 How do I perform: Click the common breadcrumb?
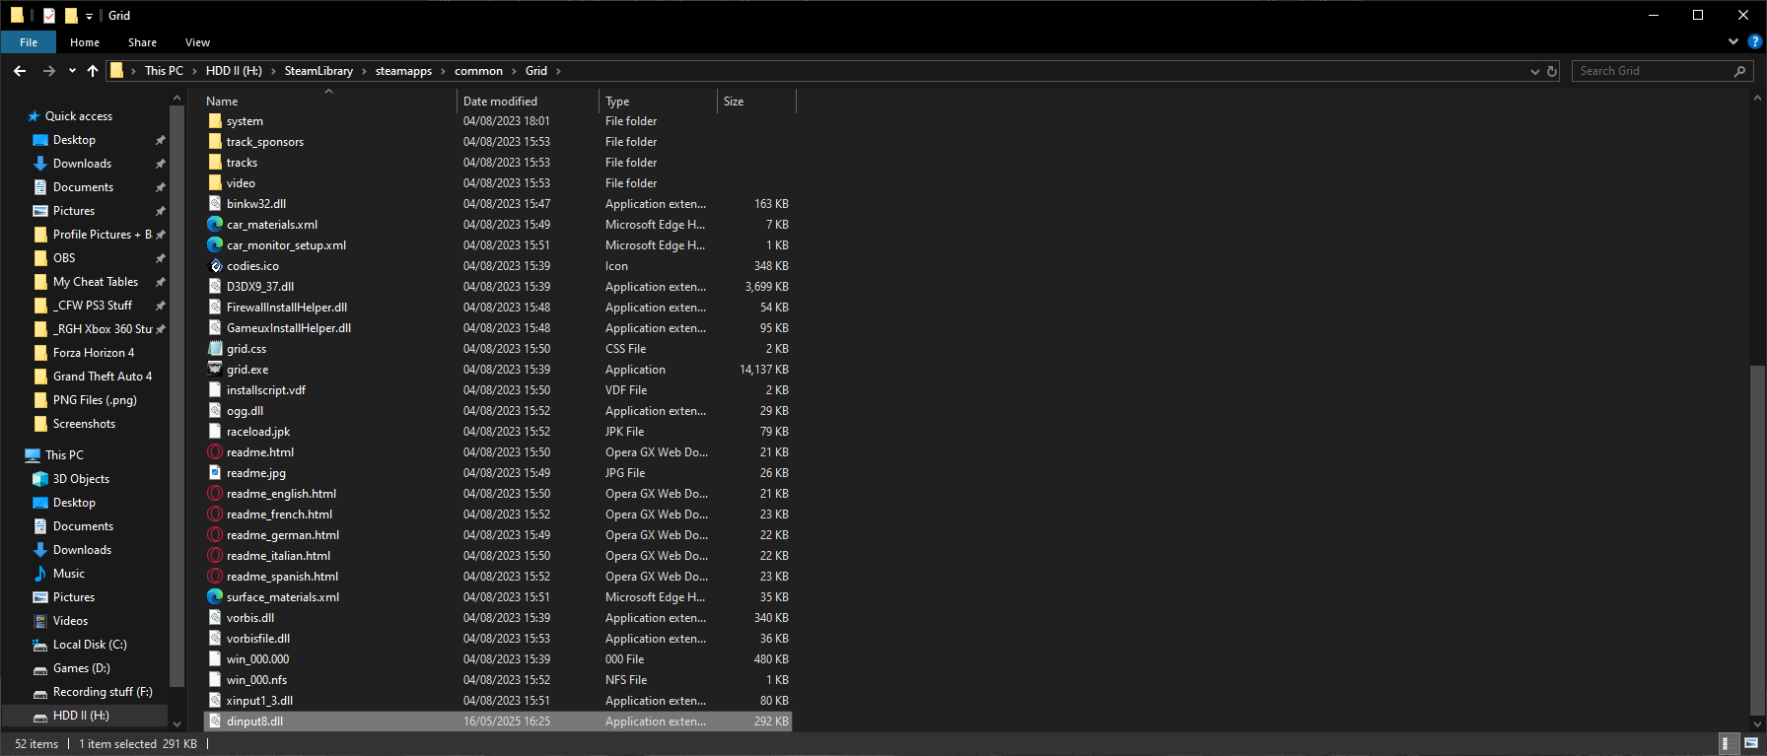point(478,71)
